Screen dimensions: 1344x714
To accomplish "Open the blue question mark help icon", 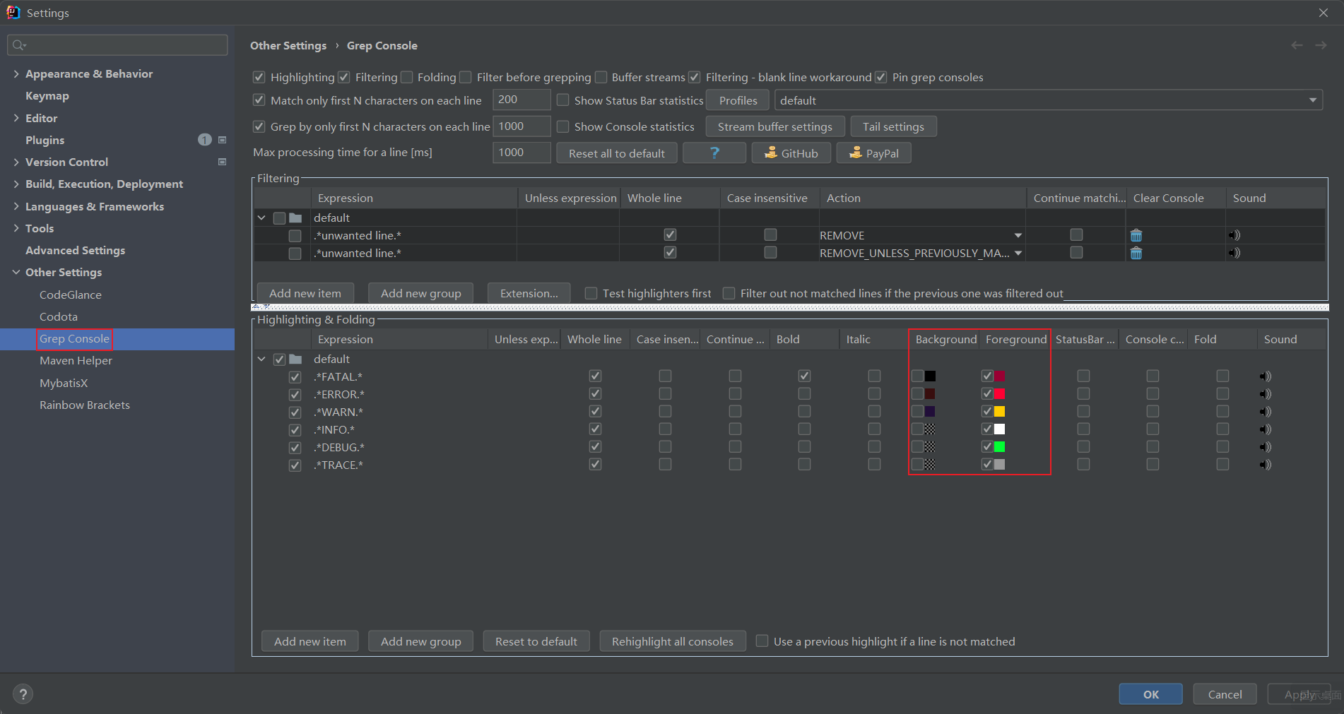I will [714, 153].
